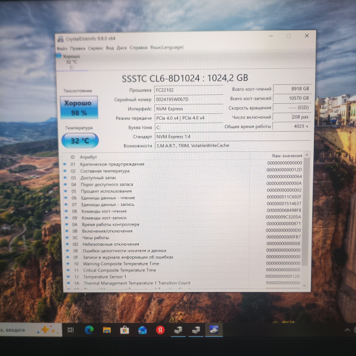Click the Стандарт field NVM Express 1.4
This screenshot has width=356, height=356.
click(x=233, y=136)
